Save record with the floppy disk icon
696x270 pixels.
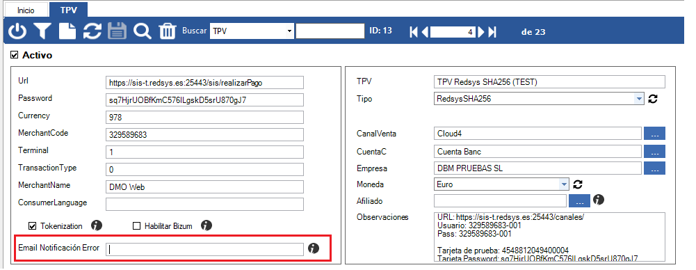click(118, 31)
